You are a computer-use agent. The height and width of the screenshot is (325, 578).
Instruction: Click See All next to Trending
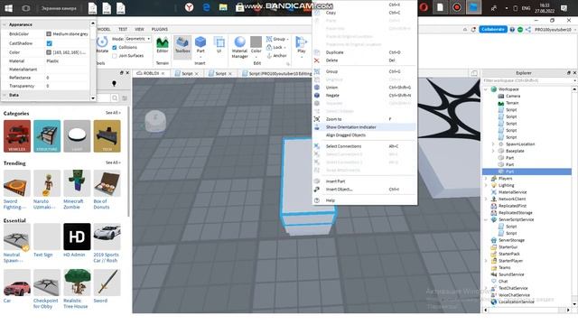(x=113, y=162)
